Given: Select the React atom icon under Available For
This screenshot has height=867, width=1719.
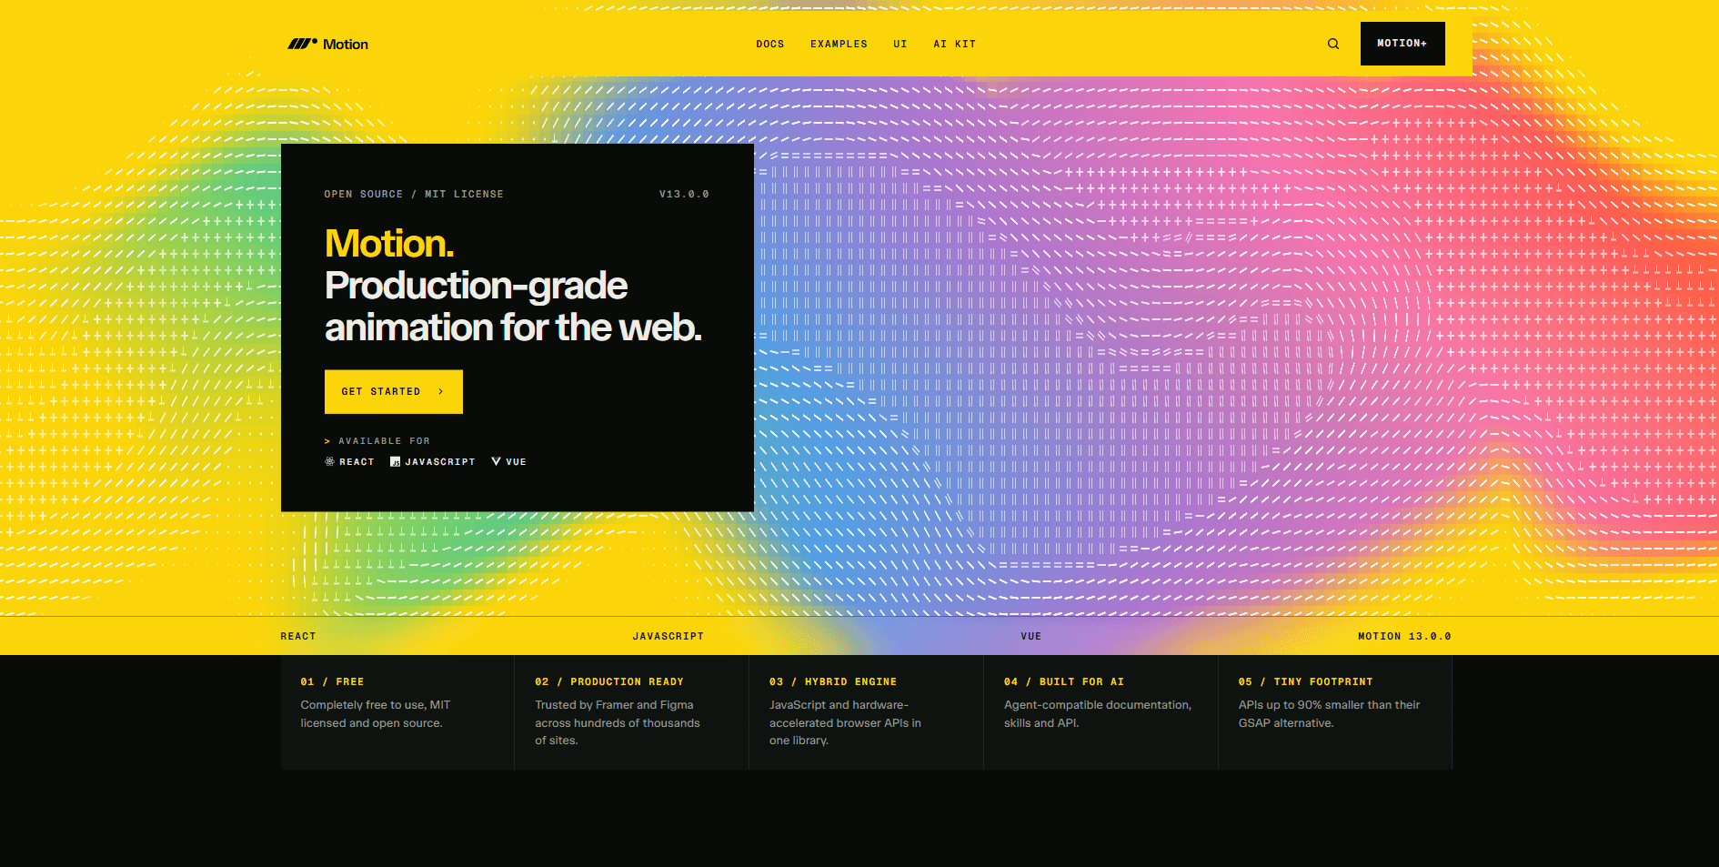Looking at the screenshot, I should coord(329,462).
